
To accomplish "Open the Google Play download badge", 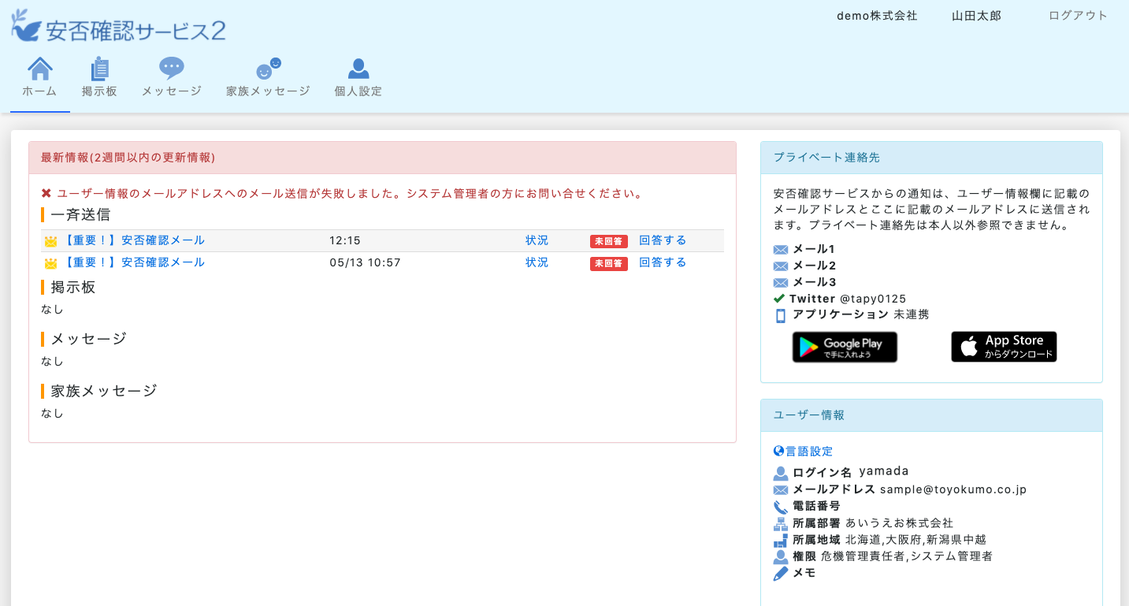I will pos(845,347).
